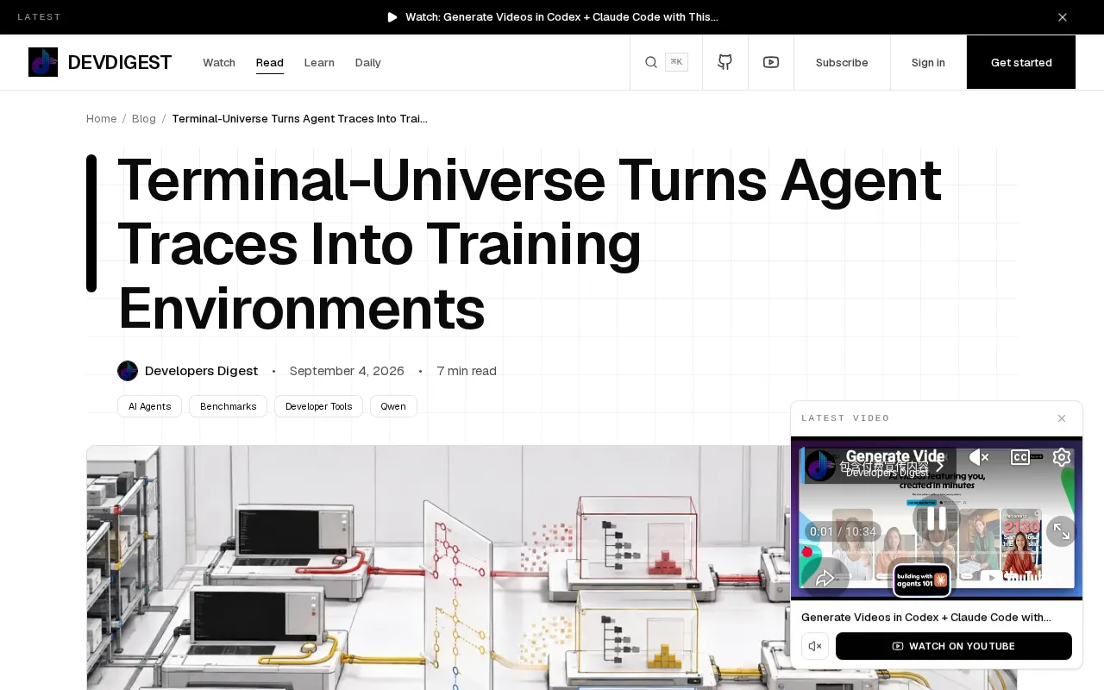Toggle the mute button beside Watch on YouTube
Viewport: 1104px width, 690px height.
click(815, 646)
